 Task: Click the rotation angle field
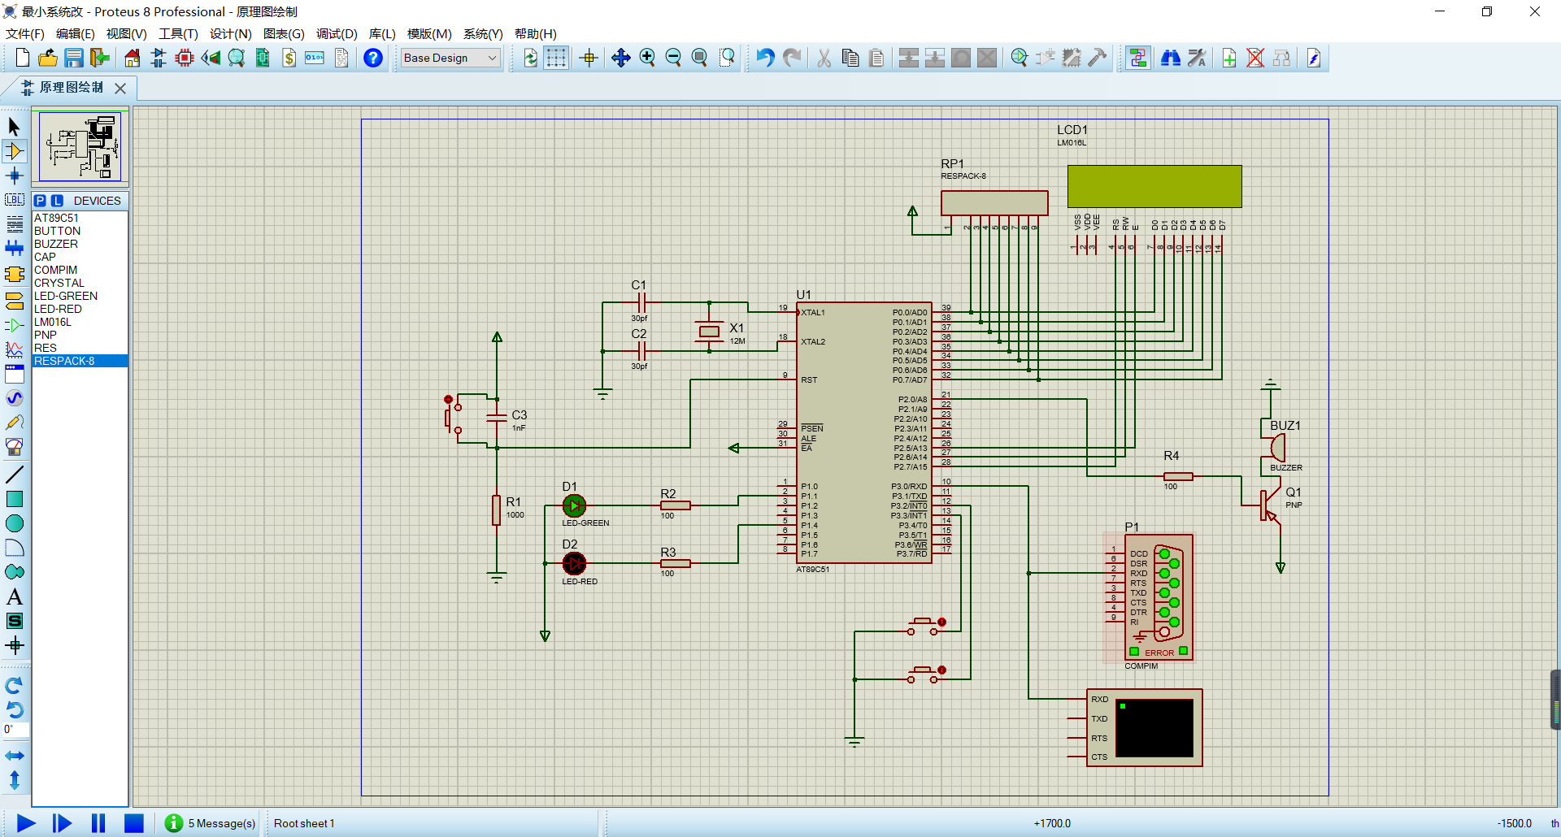pos(15,730)
